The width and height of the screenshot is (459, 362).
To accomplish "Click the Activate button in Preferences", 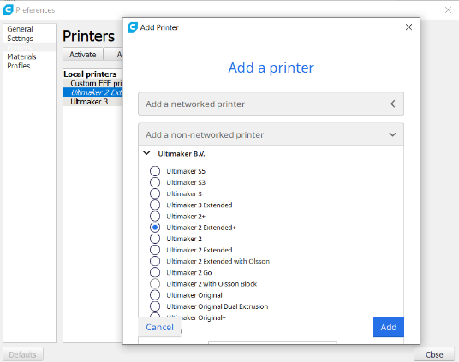I will point(82,55).
